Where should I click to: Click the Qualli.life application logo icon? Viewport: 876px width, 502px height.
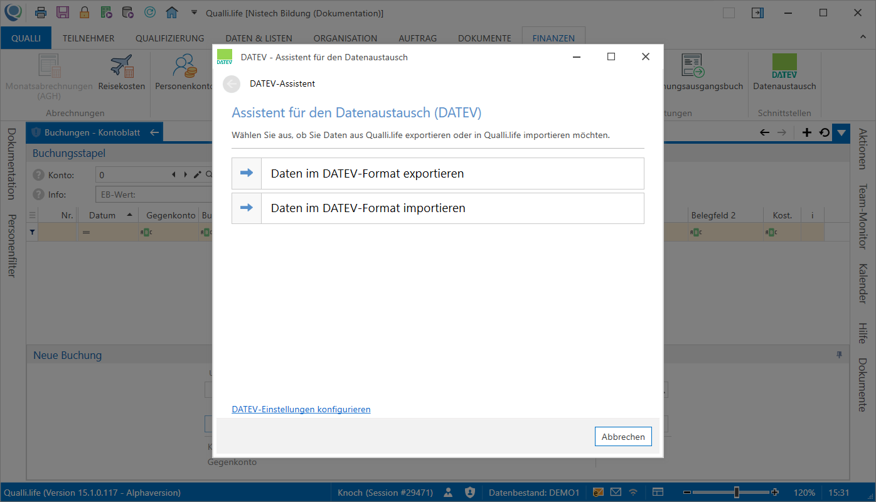click(x=13, y=12)
